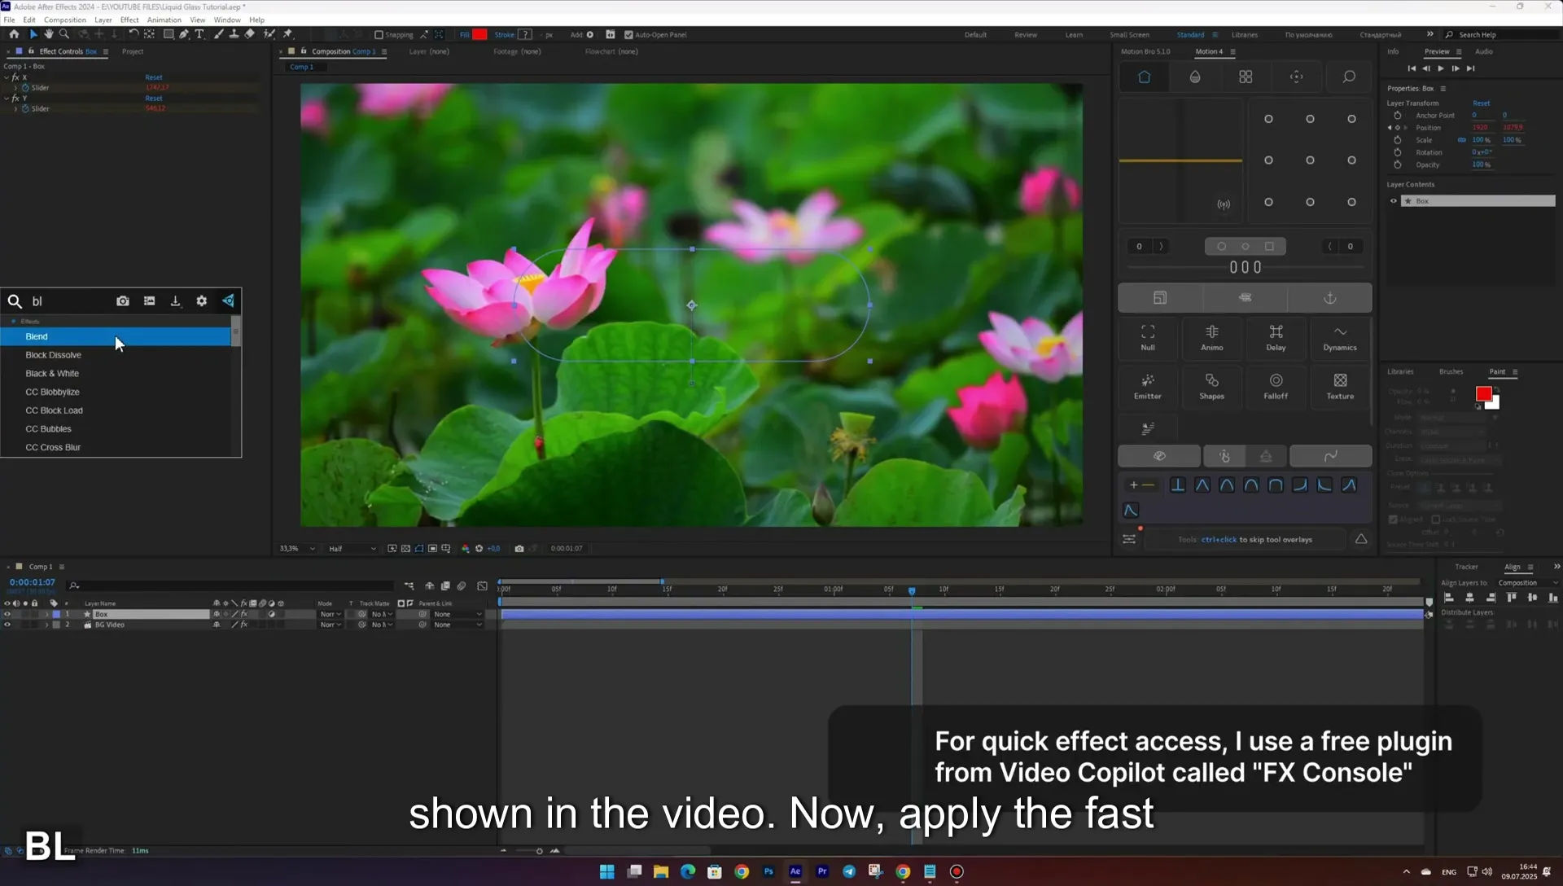This screenshot has width=1563, height=886.
Task: Switch to the Brushes tab
Action: coord(1451,371)
